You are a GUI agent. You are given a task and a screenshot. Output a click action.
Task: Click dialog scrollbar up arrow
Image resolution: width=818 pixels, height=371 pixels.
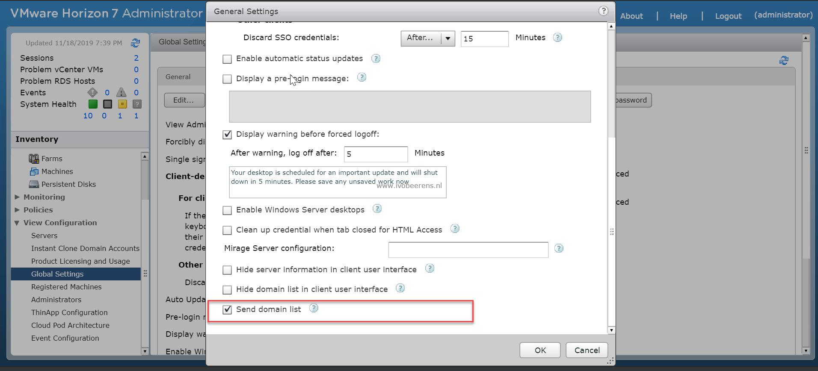coord(611,26)
